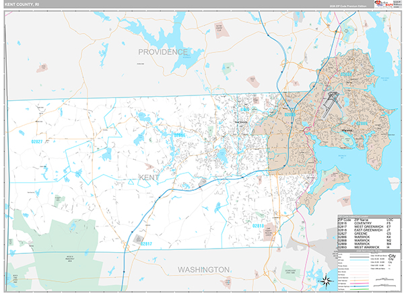Click locator value F5 for Coventry
Screen dimensions: 404x293
coord(389,223)
